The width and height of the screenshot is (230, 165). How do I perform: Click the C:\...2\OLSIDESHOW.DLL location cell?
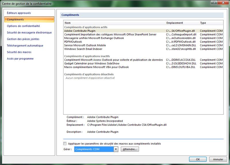181,63
